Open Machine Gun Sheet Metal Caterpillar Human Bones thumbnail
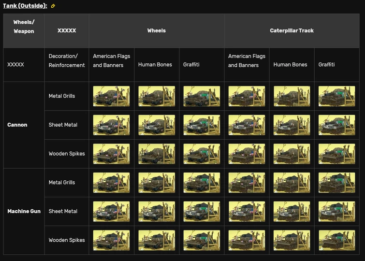365x261 pixels. coord(292,212)
